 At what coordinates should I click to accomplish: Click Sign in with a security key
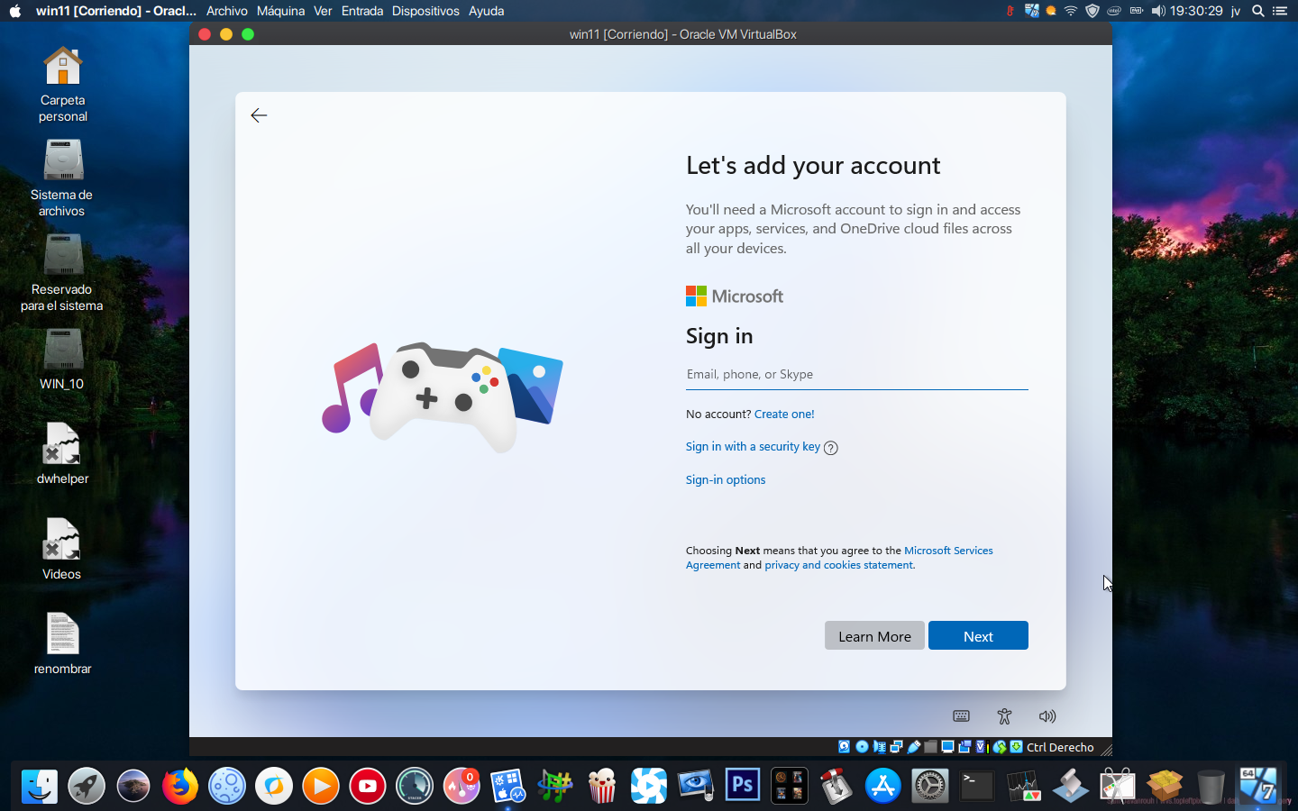[753, 447]
